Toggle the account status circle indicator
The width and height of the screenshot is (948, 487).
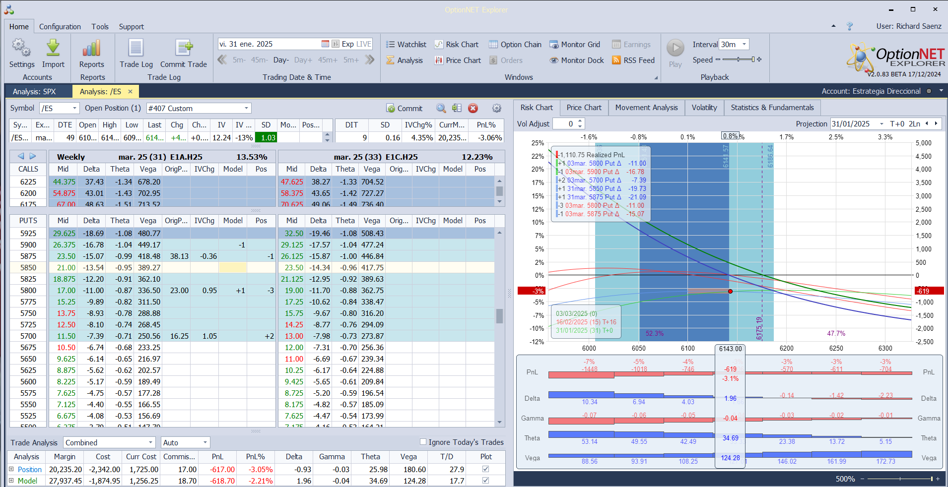(929, 91)
